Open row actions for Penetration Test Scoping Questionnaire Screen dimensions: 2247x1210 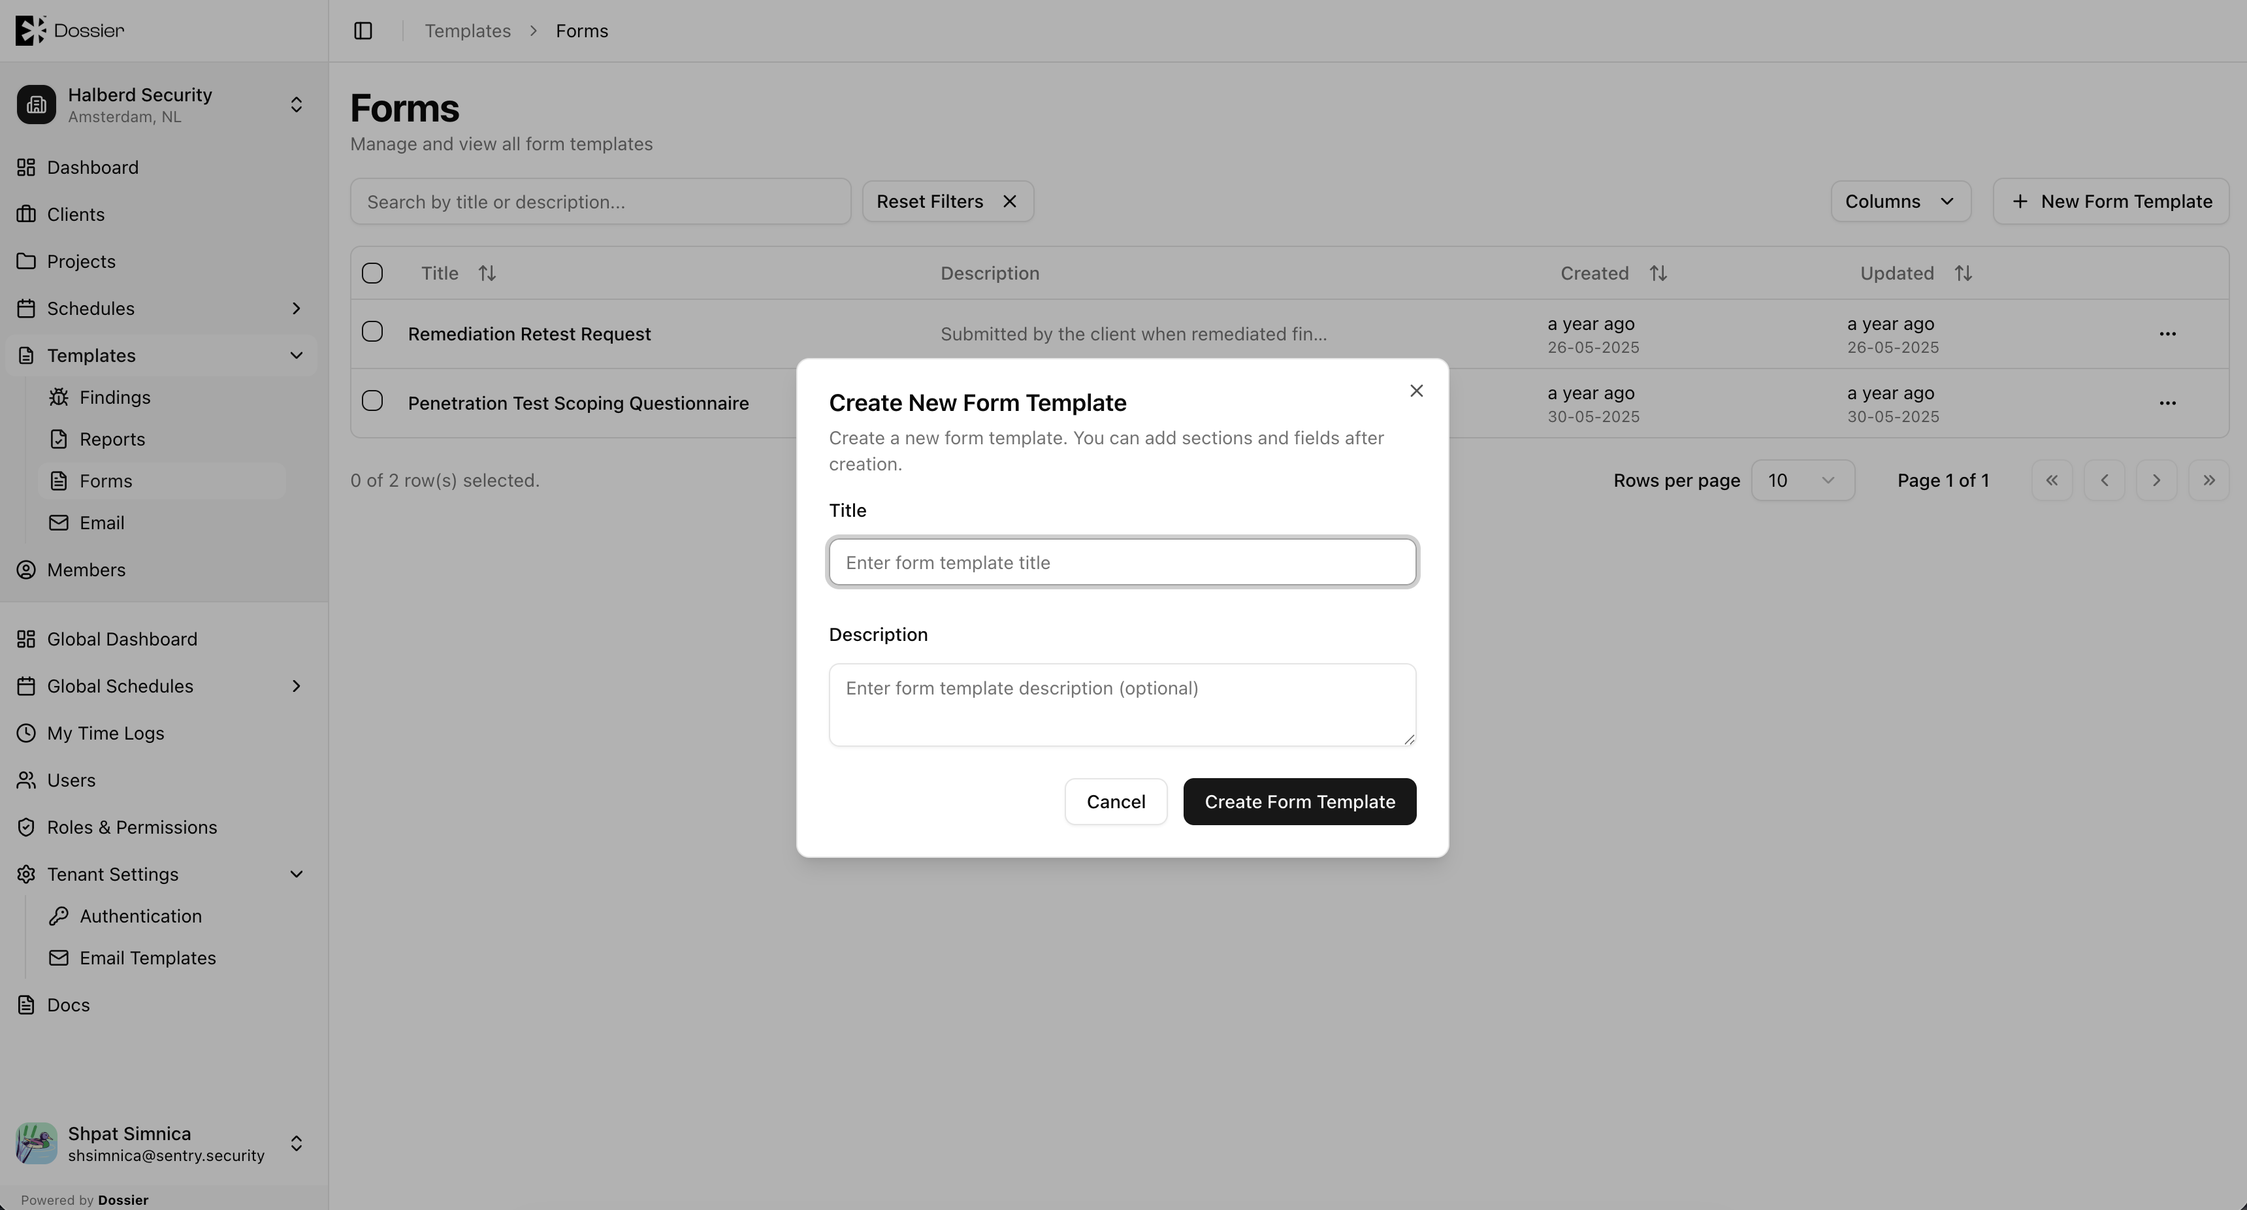(x=2167, y=403)
